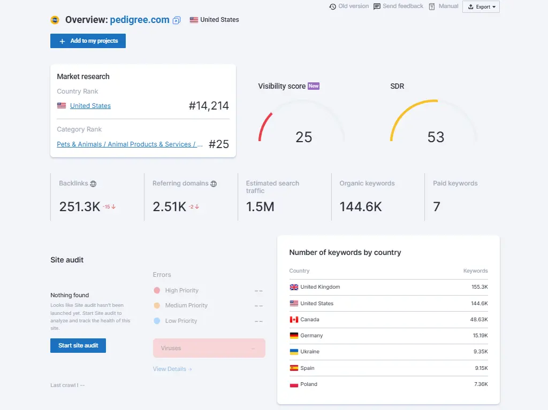Click the Poland flag icon
Viewport: 548px width, 410px height.
294,384
